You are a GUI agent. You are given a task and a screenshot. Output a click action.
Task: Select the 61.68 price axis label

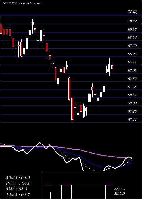click(132, 87)
